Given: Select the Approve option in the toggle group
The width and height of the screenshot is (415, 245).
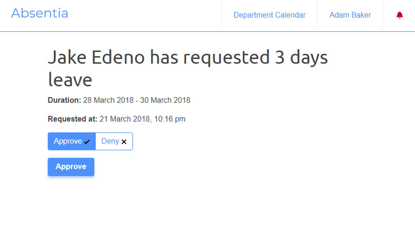Looking at the screenshot, I should (72, 141).
